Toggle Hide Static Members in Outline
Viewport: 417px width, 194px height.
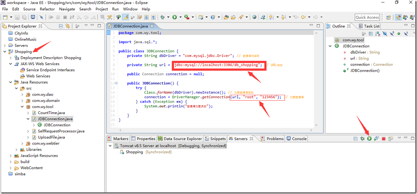[392, 34]
